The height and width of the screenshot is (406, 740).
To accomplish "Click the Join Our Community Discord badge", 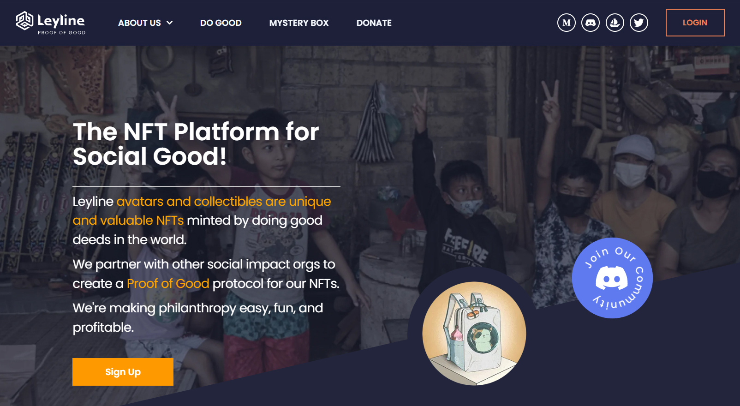I will point(612,278).
